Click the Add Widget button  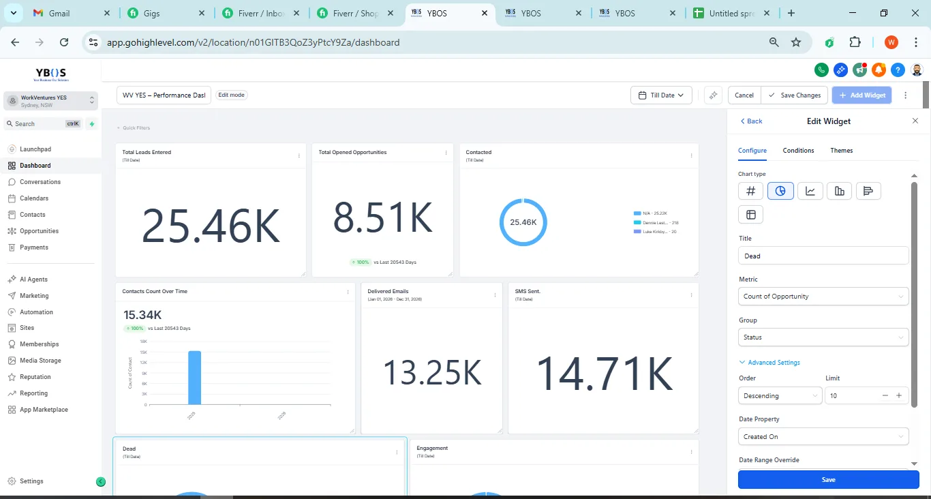861,95
